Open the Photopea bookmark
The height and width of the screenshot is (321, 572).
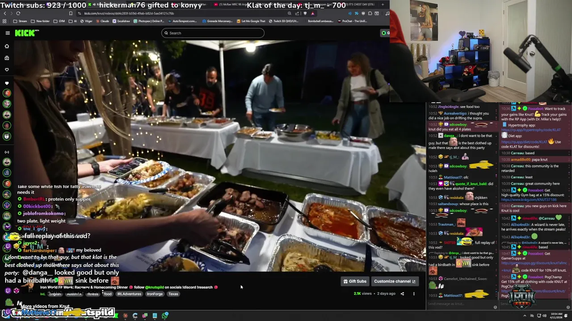point(149,21)
